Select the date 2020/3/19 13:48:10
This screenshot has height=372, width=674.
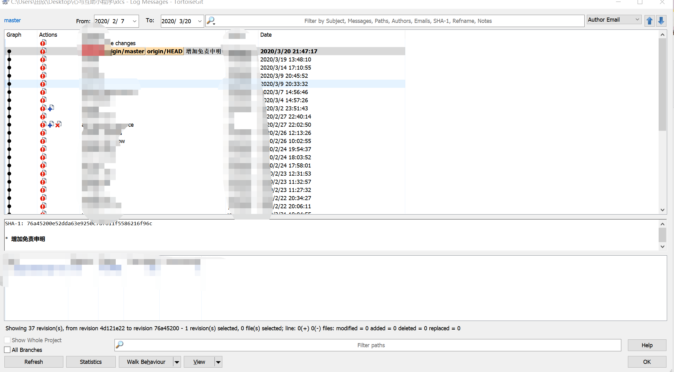tap(286, 60)
